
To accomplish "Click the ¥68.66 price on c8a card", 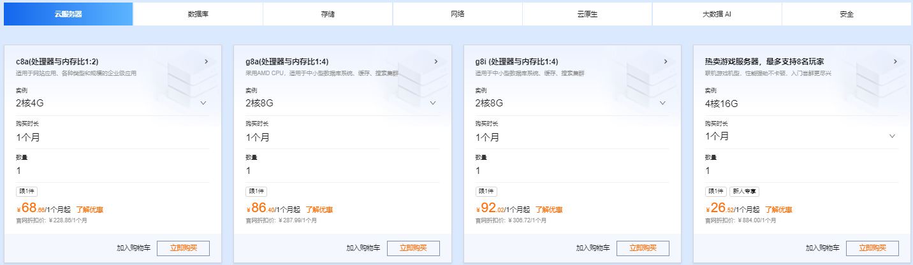I will coord(31,208).
